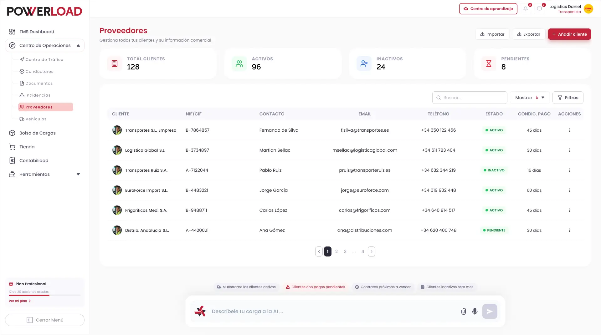Open actions menu for Transportes S.L. Empresa

[x=569, y=130]
